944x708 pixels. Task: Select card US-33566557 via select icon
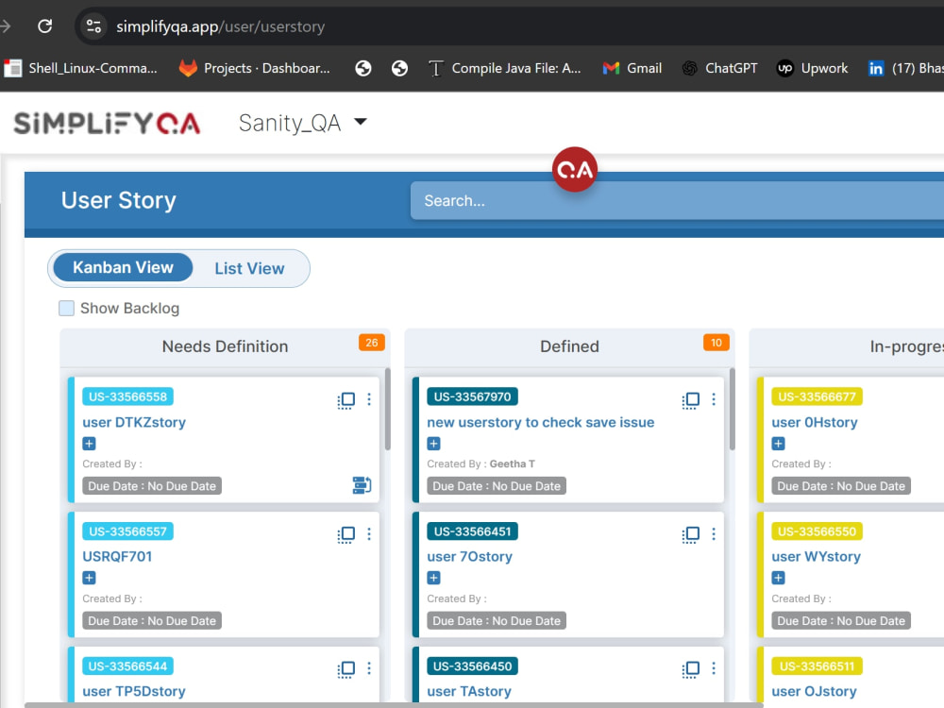(x=346, y=534)
